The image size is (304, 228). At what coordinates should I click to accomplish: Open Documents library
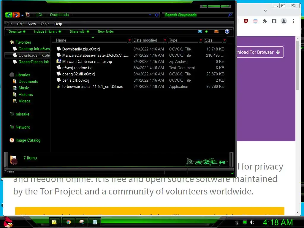28,81
